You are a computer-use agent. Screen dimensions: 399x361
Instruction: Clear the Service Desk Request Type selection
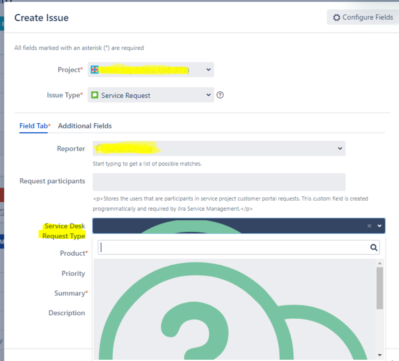(369, 226)
